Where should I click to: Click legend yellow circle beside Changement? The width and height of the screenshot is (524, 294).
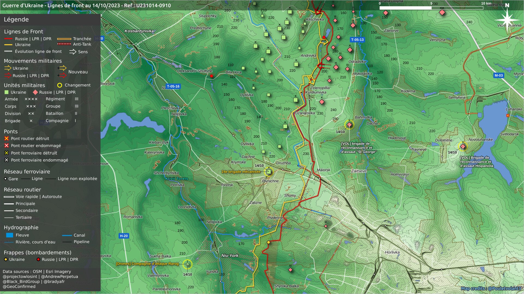59,85
